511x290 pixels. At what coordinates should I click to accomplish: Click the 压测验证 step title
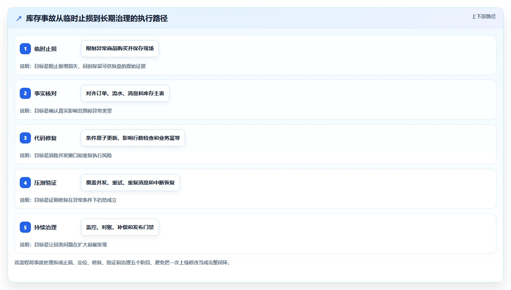[45, 183]
